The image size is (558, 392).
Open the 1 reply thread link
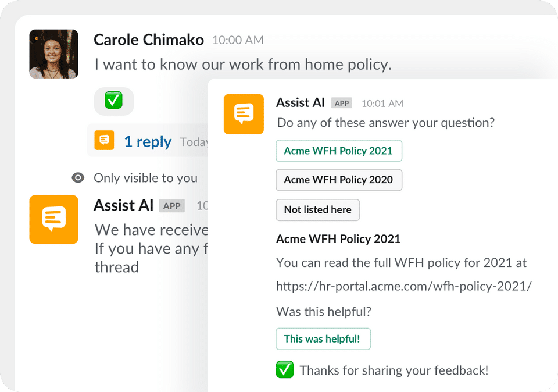coord(148,142)
